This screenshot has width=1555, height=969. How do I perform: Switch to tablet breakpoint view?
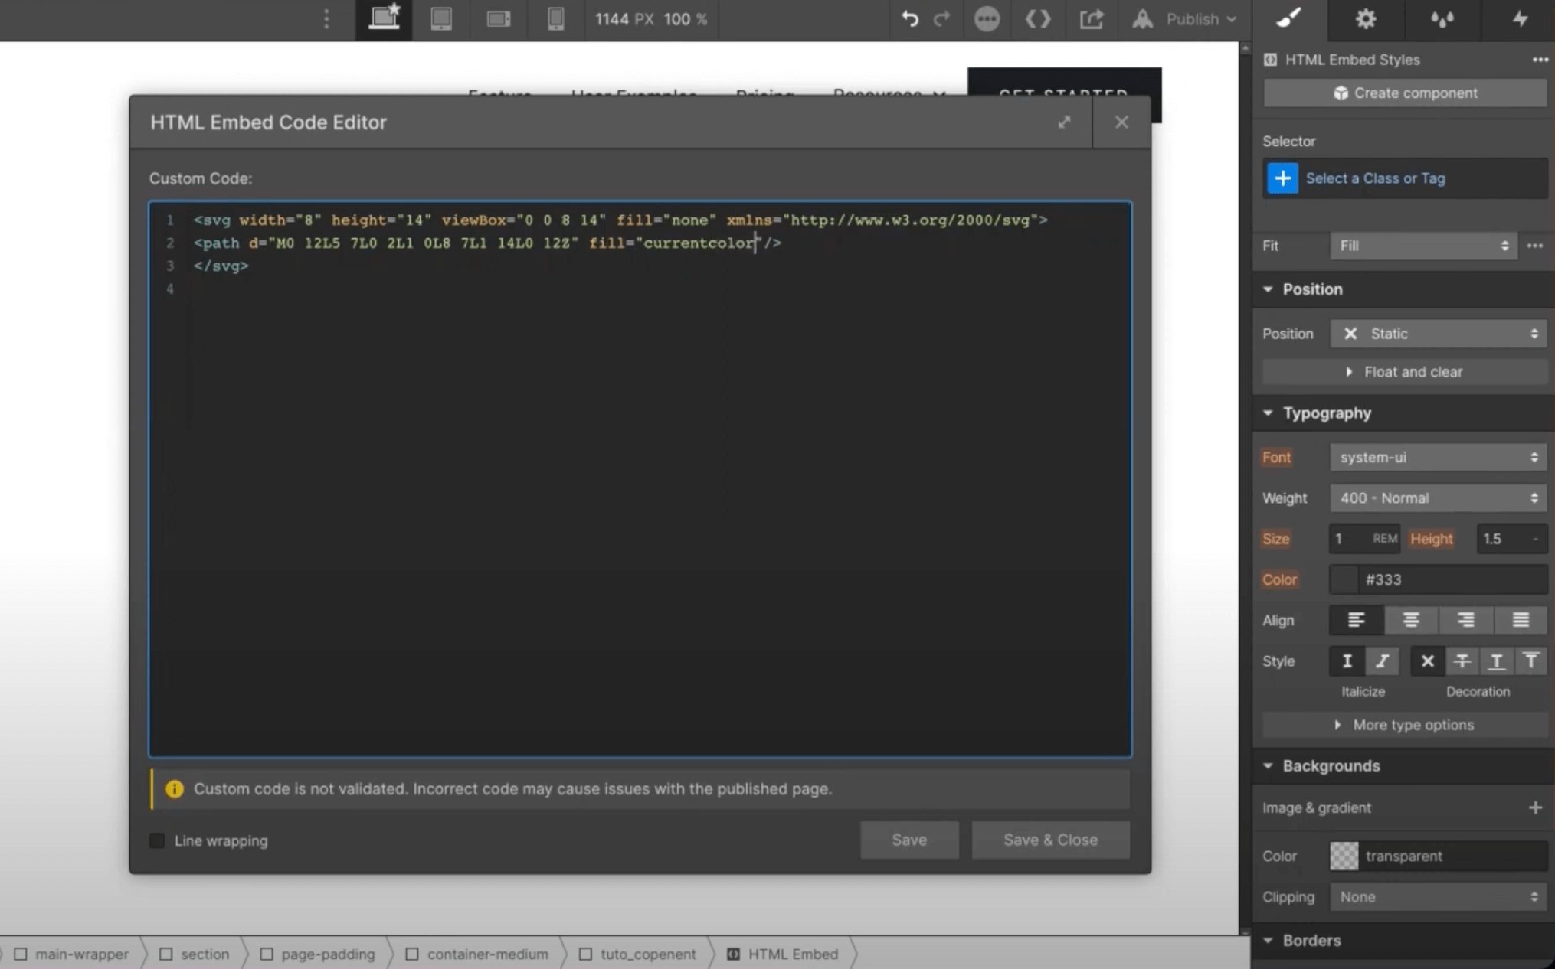point(441,18)
